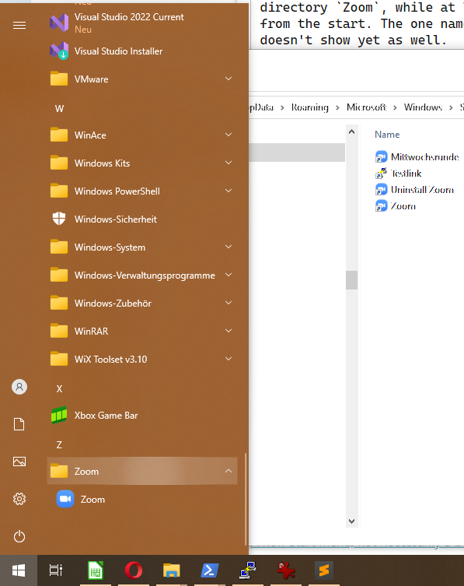Image resolution: width=464 pixels, height=586 pixels.
Task: Open the Windows PowerShell folder entry
Action: [142, 191]
